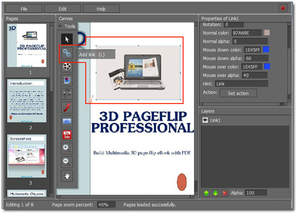
Task: Select the Flash SWF tool
Action: (67, 108)
